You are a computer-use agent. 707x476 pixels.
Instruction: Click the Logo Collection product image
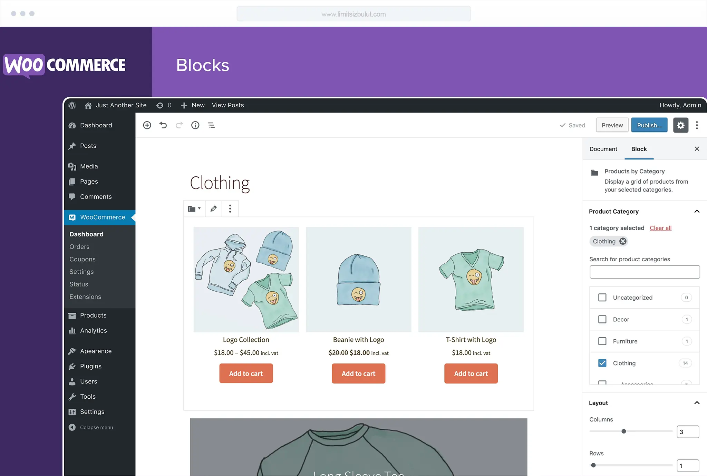[x=246, y=279]
